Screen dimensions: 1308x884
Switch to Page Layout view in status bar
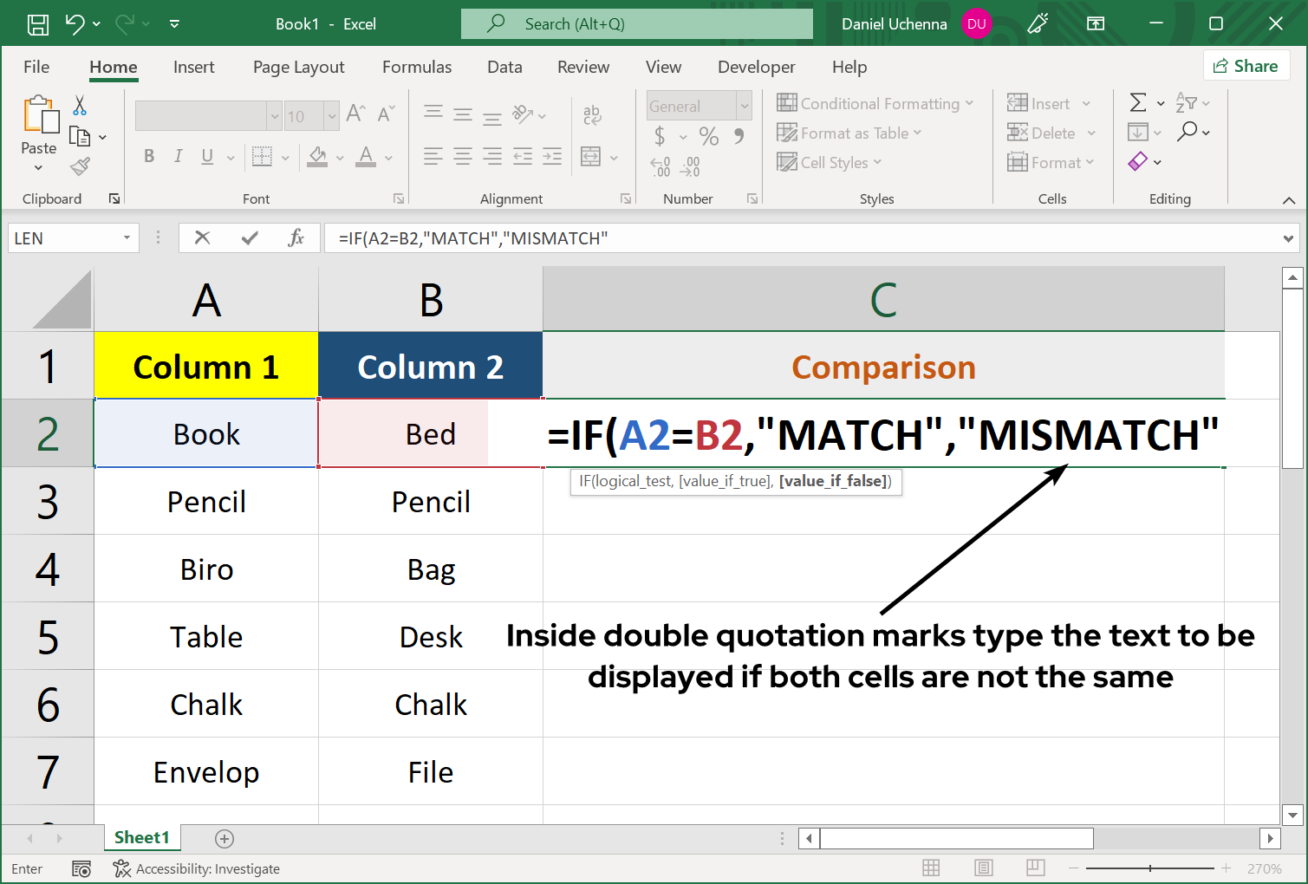point(983,868)
